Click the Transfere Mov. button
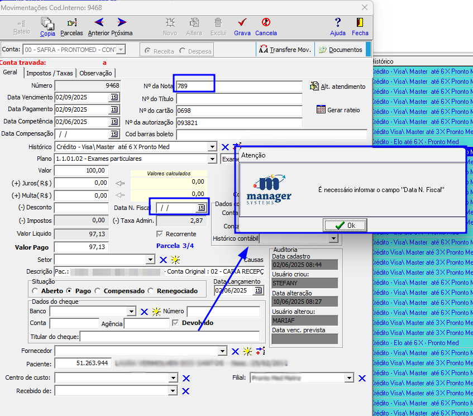The height and width of the screenshot is (416, 473). click(x=285, y=50)
